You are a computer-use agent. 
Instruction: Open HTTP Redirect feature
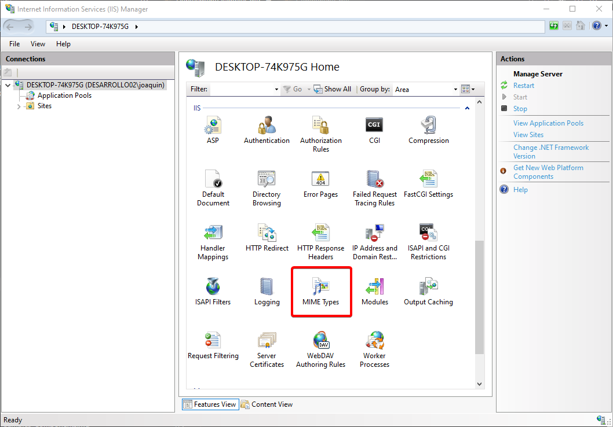coord(267,238)
